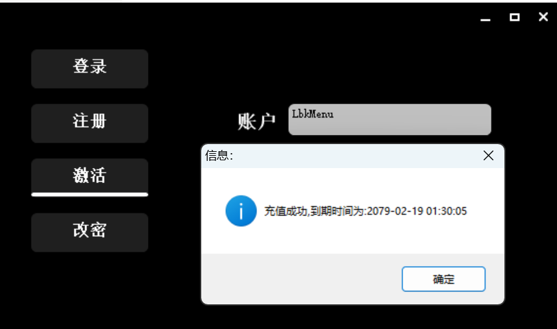Click the LbkMenu text inside account box
Screen dimensions: 557x329
click(x=313, y=114)
